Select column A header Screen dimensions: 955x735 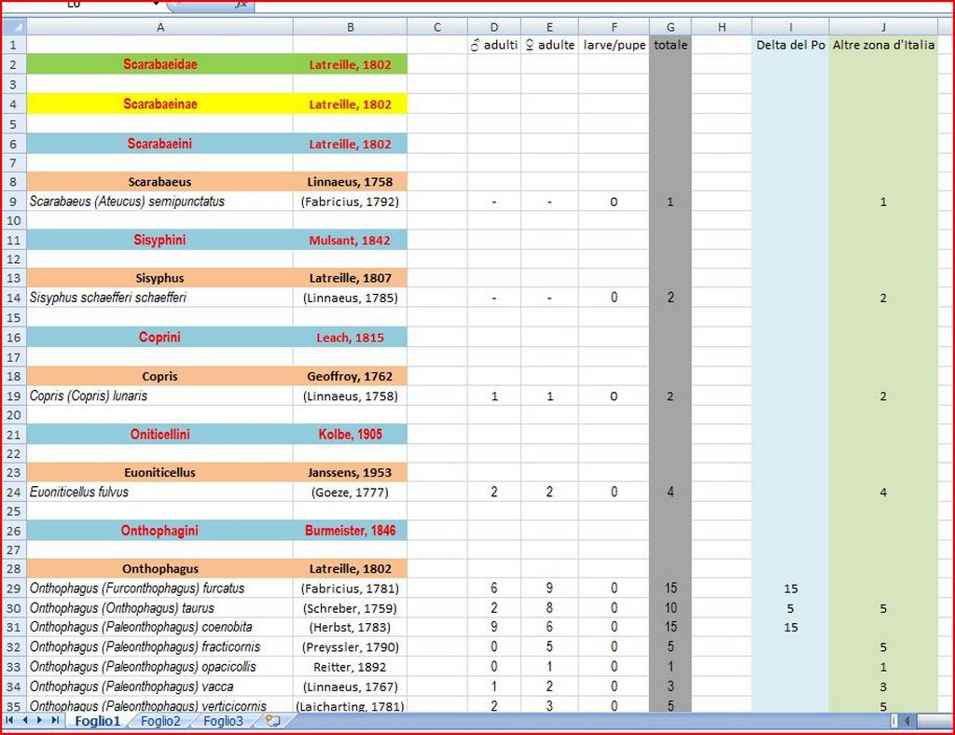coord(159,27)
